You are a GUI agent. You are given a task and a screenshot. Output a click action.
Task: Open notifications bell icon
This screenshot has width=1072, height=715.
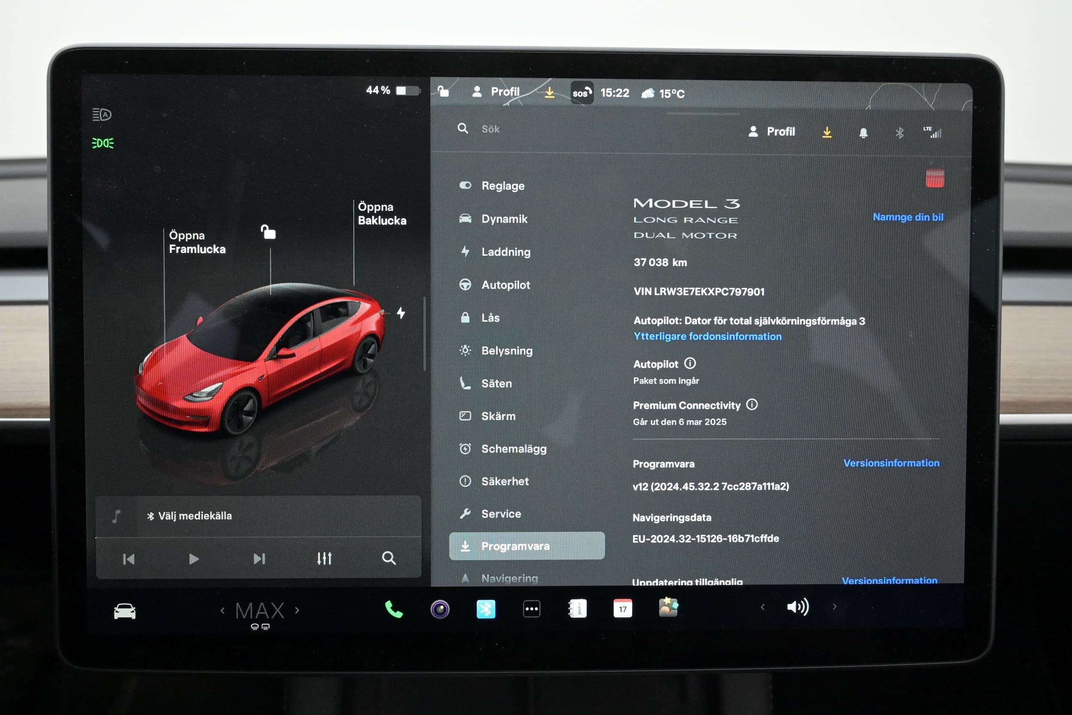[863, 133]
